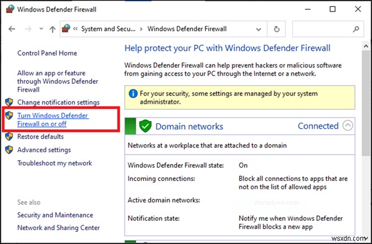The height and width of the screenshot is (244, 372).
Task: Select Windows Defender Firewall breadcrumb
Action: click(187, 29)
